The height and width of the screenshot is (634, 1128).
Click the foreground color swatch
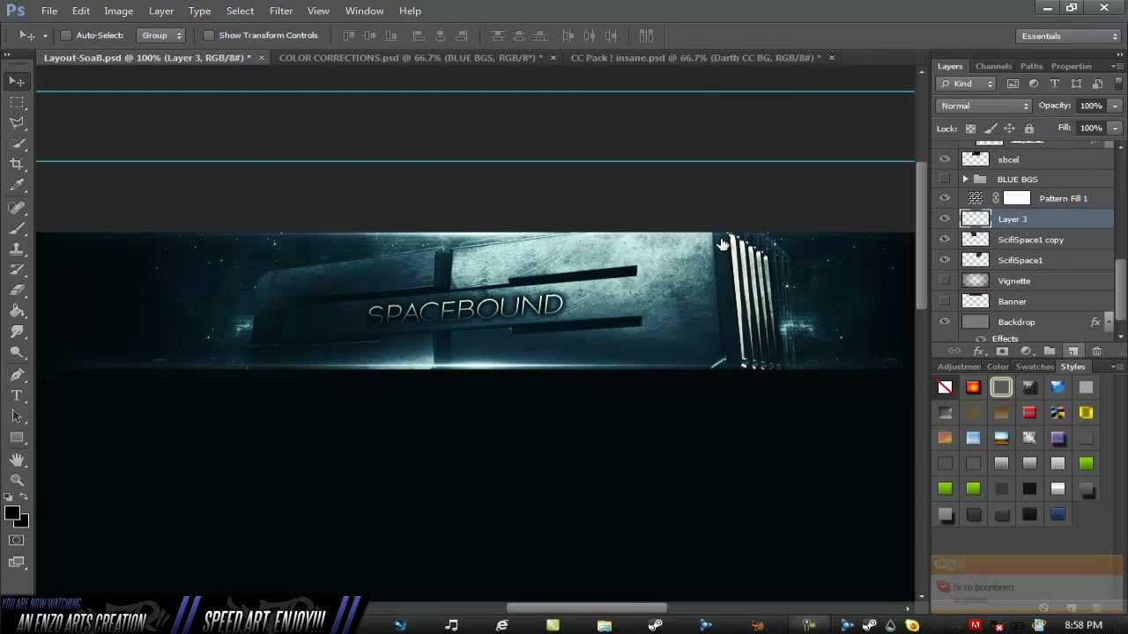[11, 513]
